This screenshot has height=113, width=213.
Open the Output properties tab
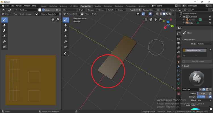click(x=179, y=43)
